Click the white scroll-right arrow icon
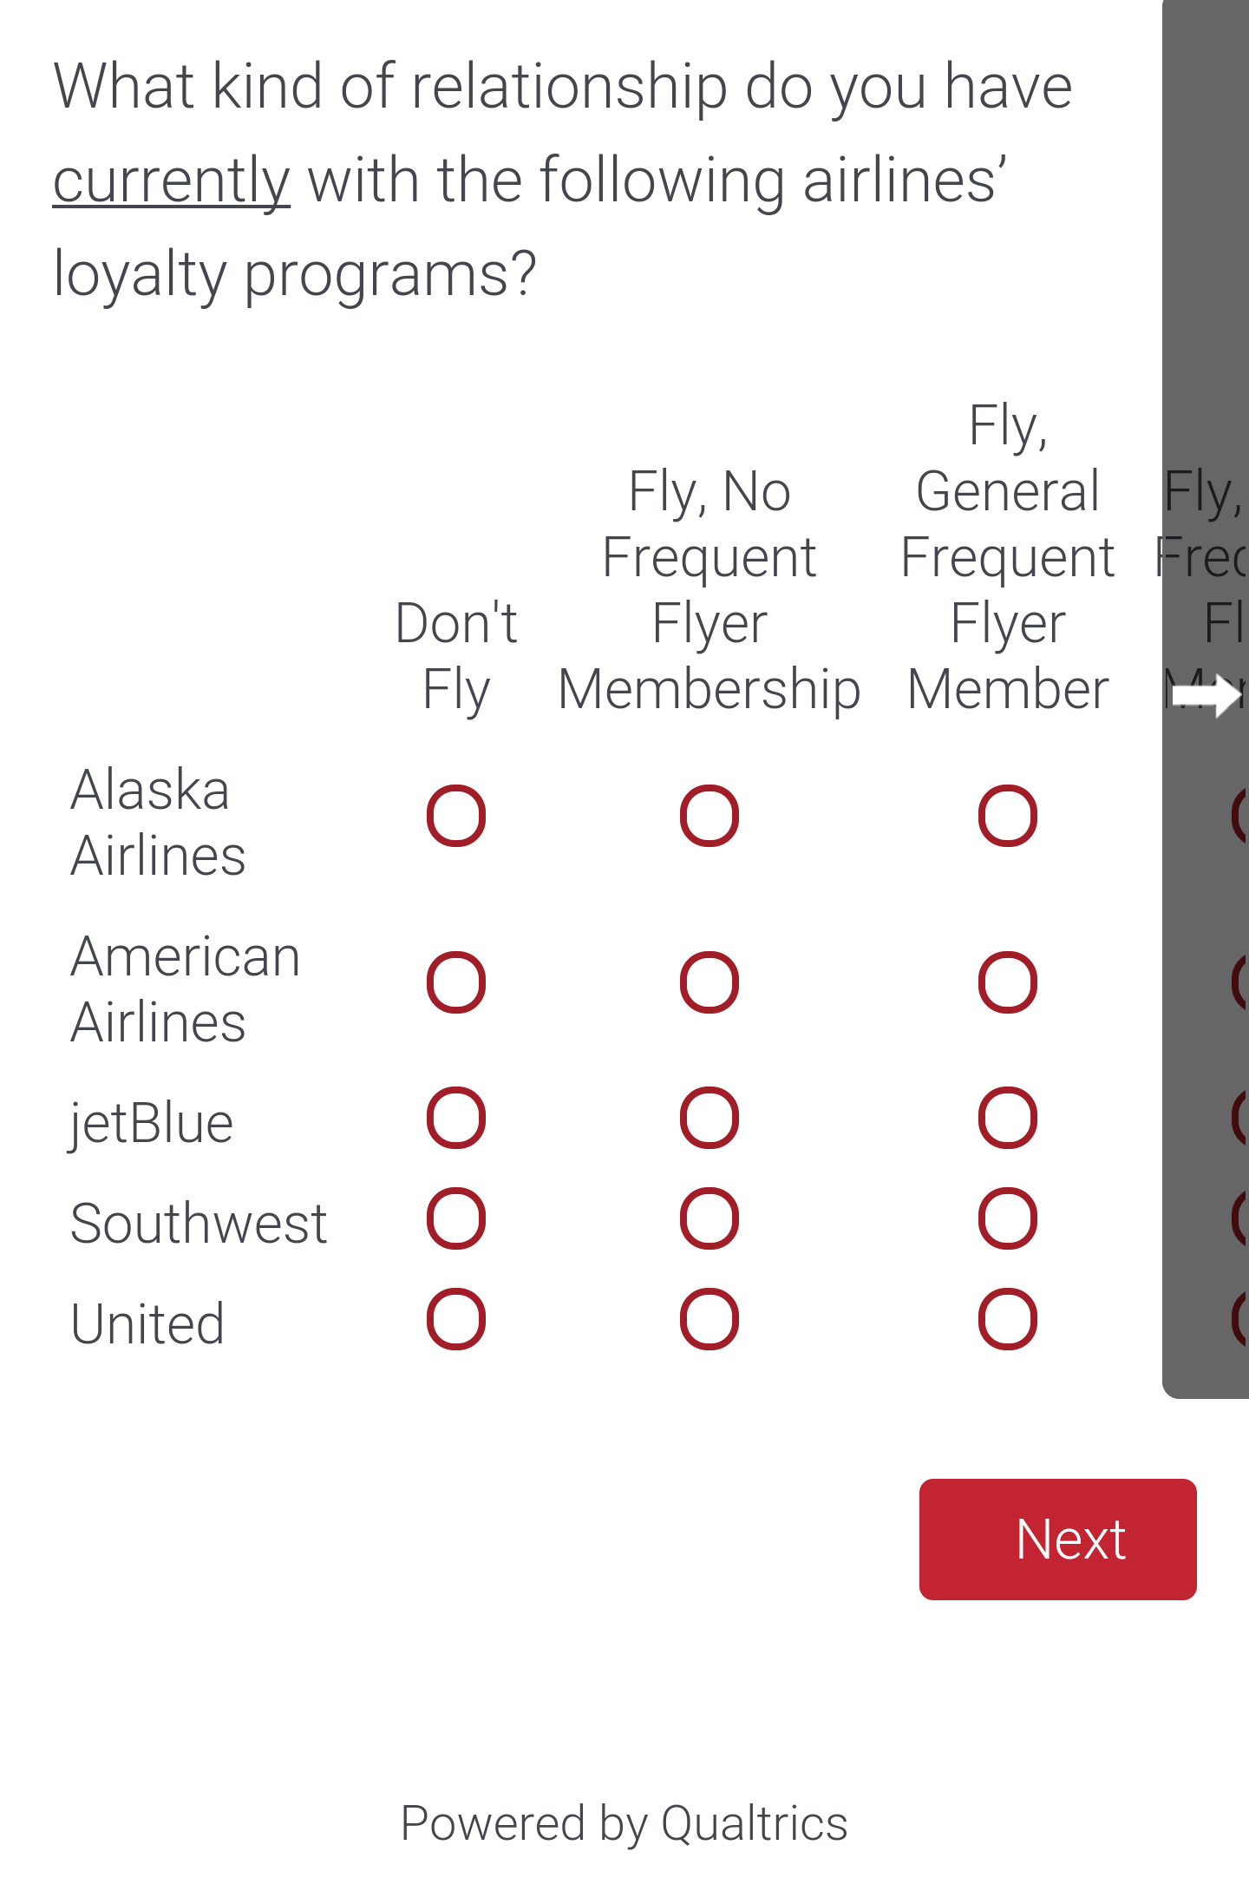The width and height of the screenshot is (1249, 1891). 1207,694
